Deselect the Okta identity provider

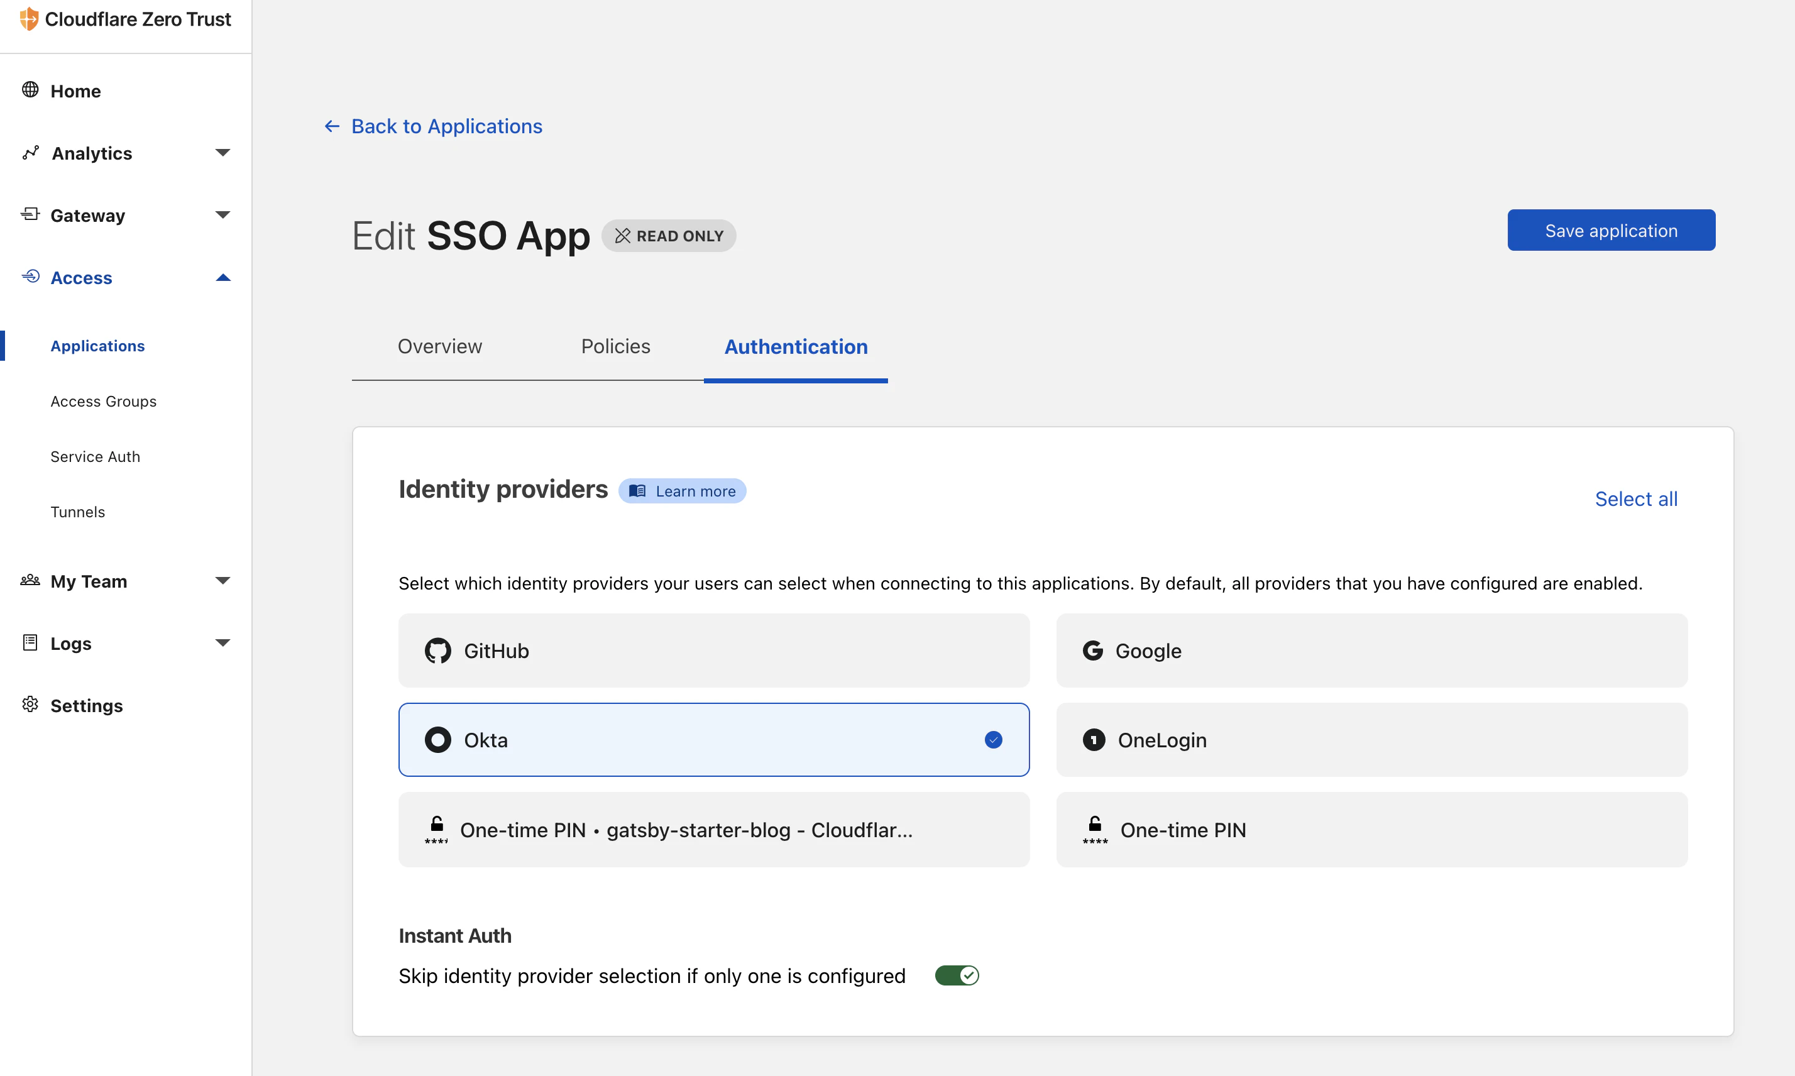pos(714,740)
